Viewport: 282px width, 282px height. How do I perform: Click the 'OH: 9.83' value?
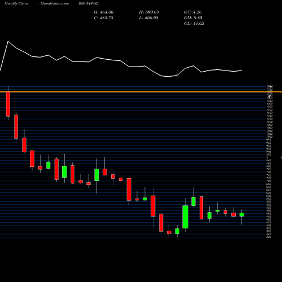[x=193, y=18]
